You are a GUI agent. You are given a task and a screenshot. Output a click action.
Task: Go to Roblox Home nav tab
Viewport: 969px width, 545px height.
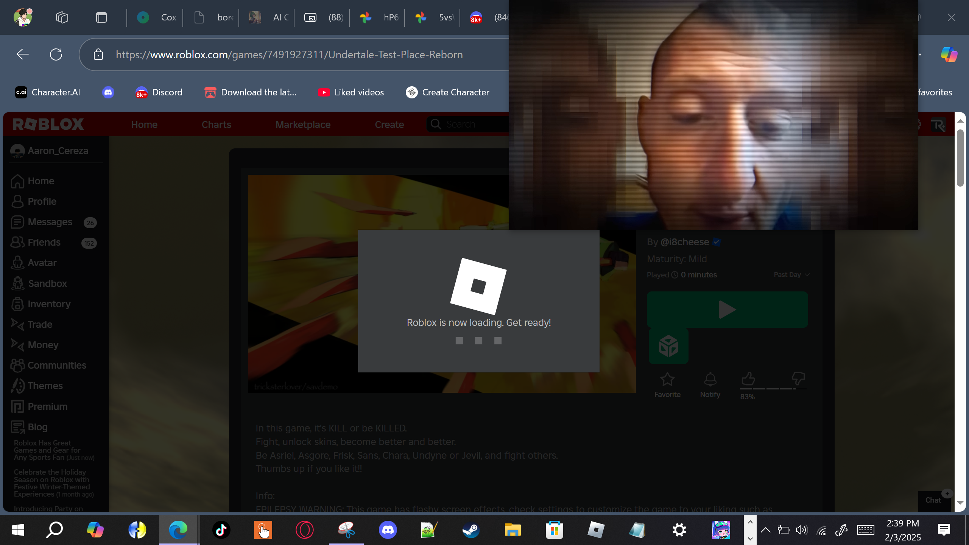click(144, 125)
